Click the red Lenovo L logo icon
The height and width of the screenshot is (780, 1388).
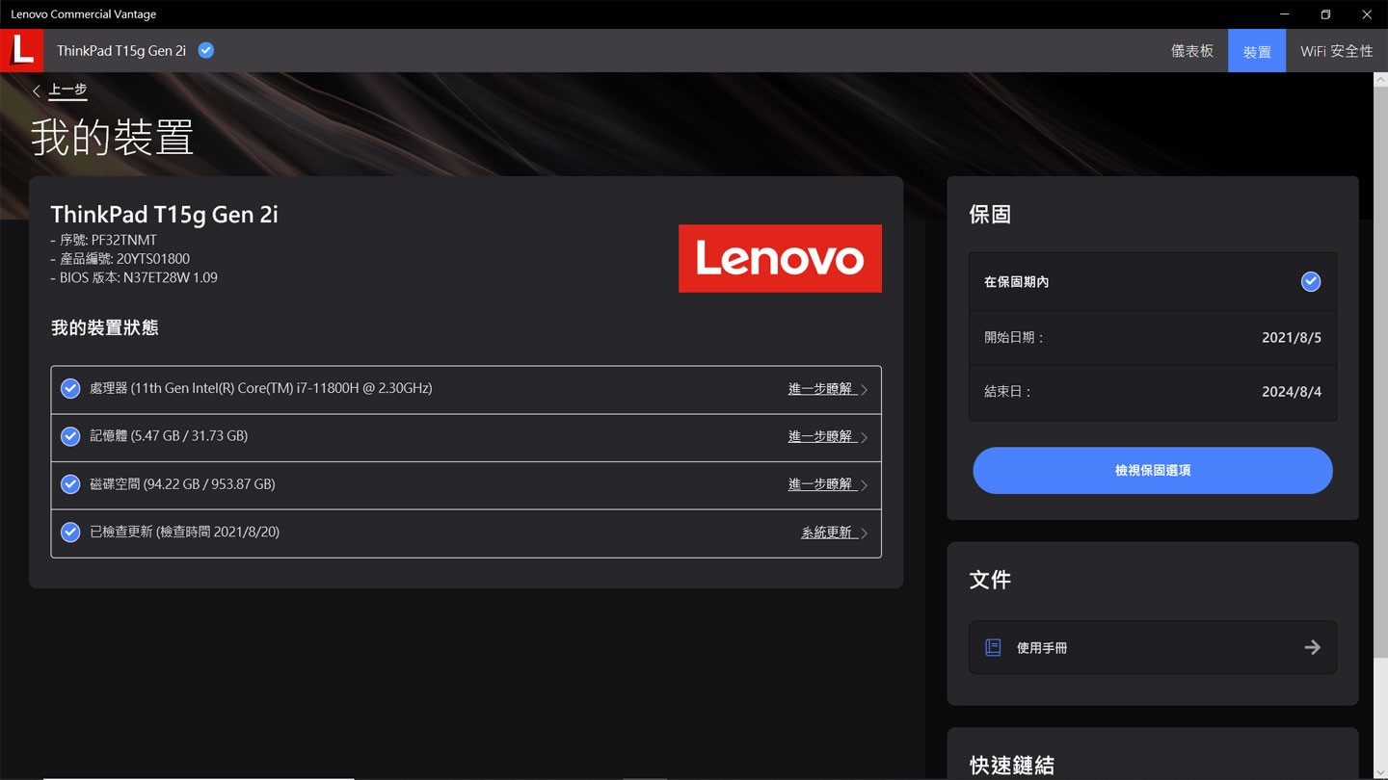(21, 50)
